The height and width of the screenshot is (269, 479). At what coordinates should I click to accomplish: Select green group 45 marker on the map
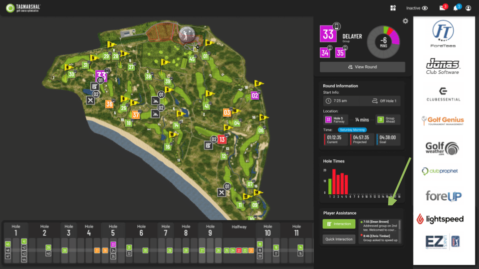coord(192,59)
